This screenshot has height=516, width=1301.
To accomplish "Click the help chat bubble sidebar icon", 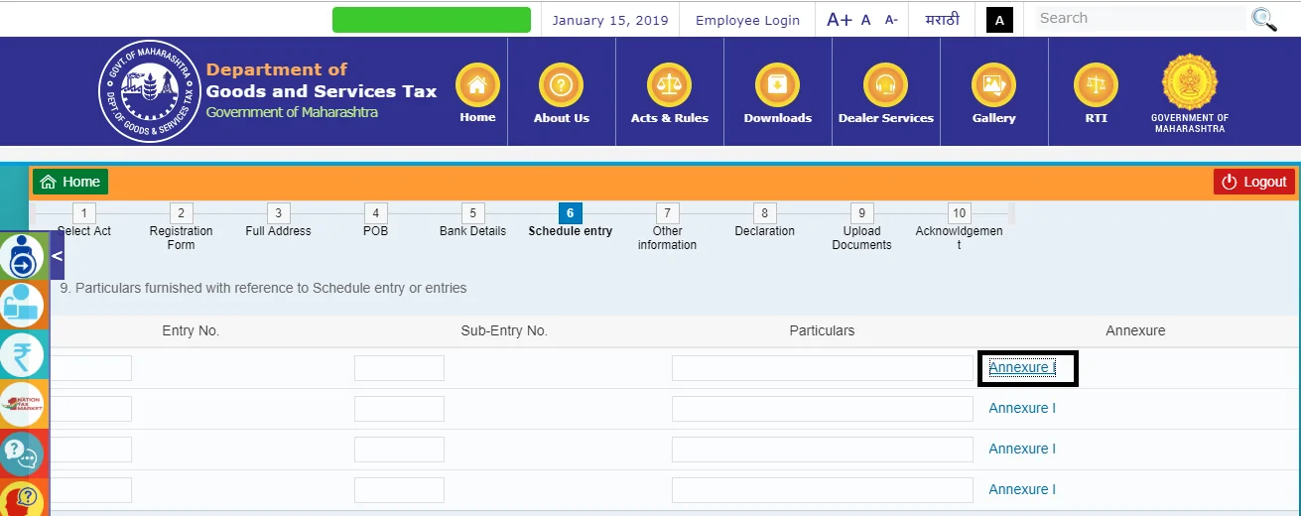I will pos(22,454).
